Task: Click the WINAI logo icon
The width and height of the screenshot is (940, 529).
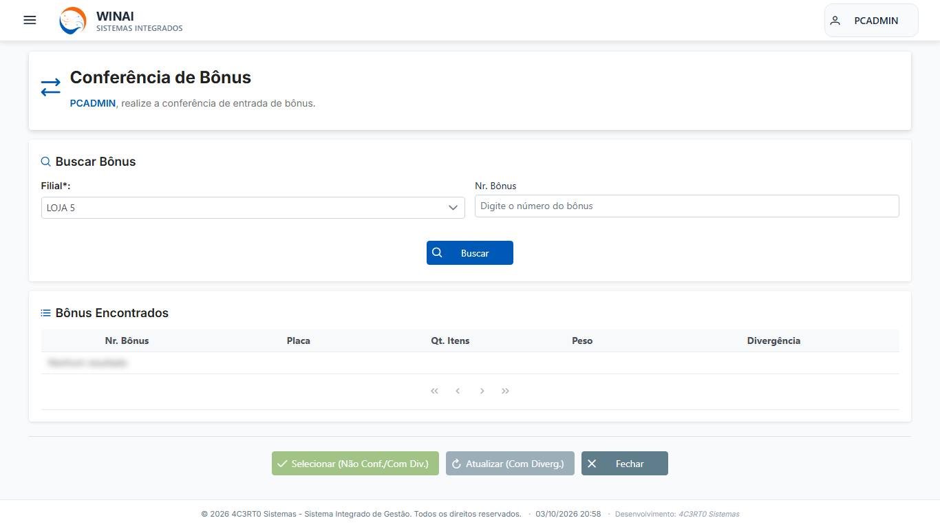Action: (73, 21)
